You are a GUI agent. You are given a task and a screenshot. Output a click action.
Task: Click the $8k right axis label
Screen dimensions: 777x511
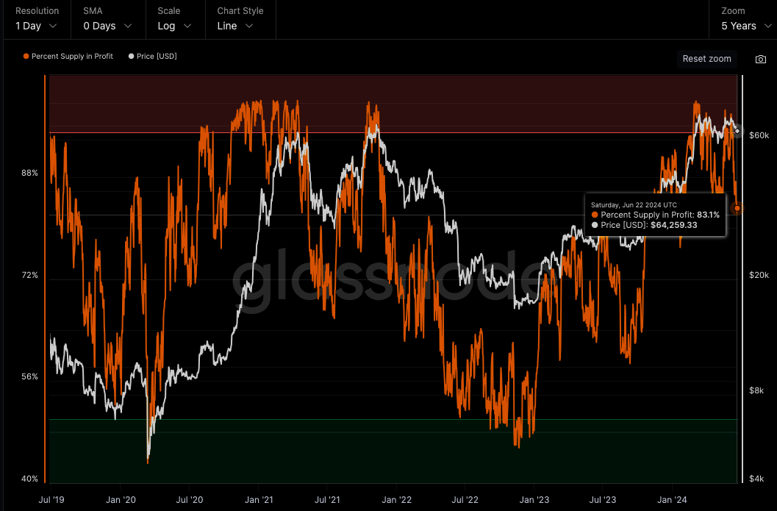point(756,390)
